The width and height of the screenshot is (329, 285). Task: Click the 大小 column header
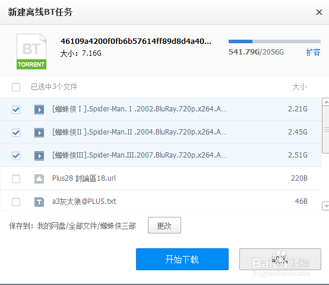click(299, 87)
